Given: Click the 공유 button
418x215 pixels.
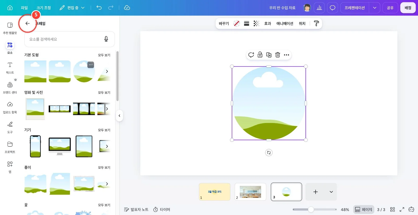Looking at the screenshot, I should point(390,8).
